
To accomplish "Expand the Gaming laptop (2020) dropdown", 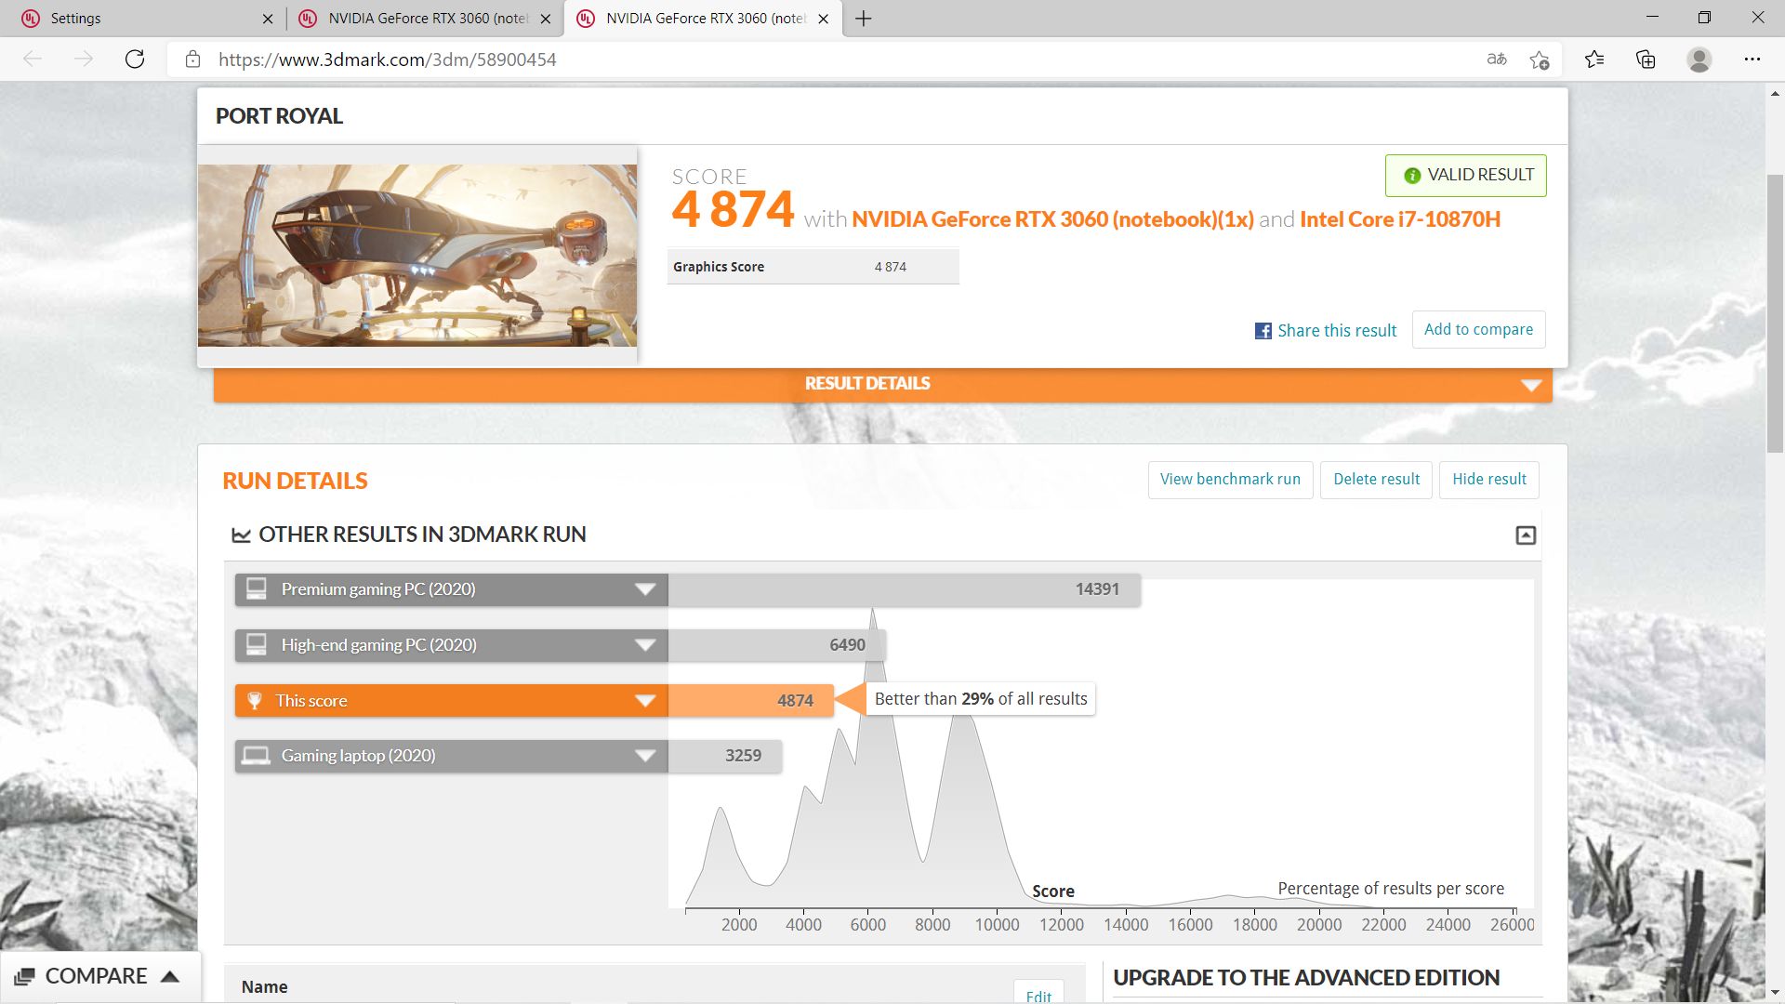I will [x=645, y=756].
